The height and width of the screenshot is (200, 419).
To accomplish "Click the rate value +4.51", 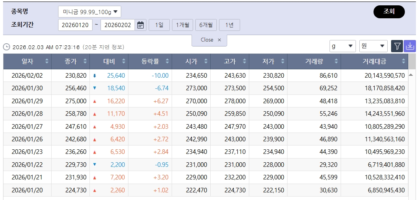I will coord(161,114).
